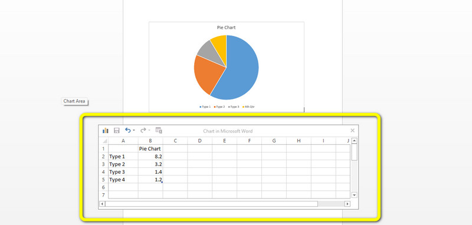Select column B header
The height and width of the screenshot is (225, 472).
pos(150,141)
